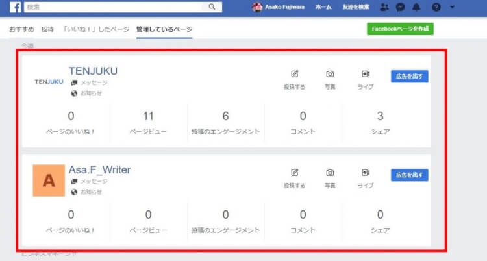
Task: Open notifications bell icon
Action: click(416, 7)
